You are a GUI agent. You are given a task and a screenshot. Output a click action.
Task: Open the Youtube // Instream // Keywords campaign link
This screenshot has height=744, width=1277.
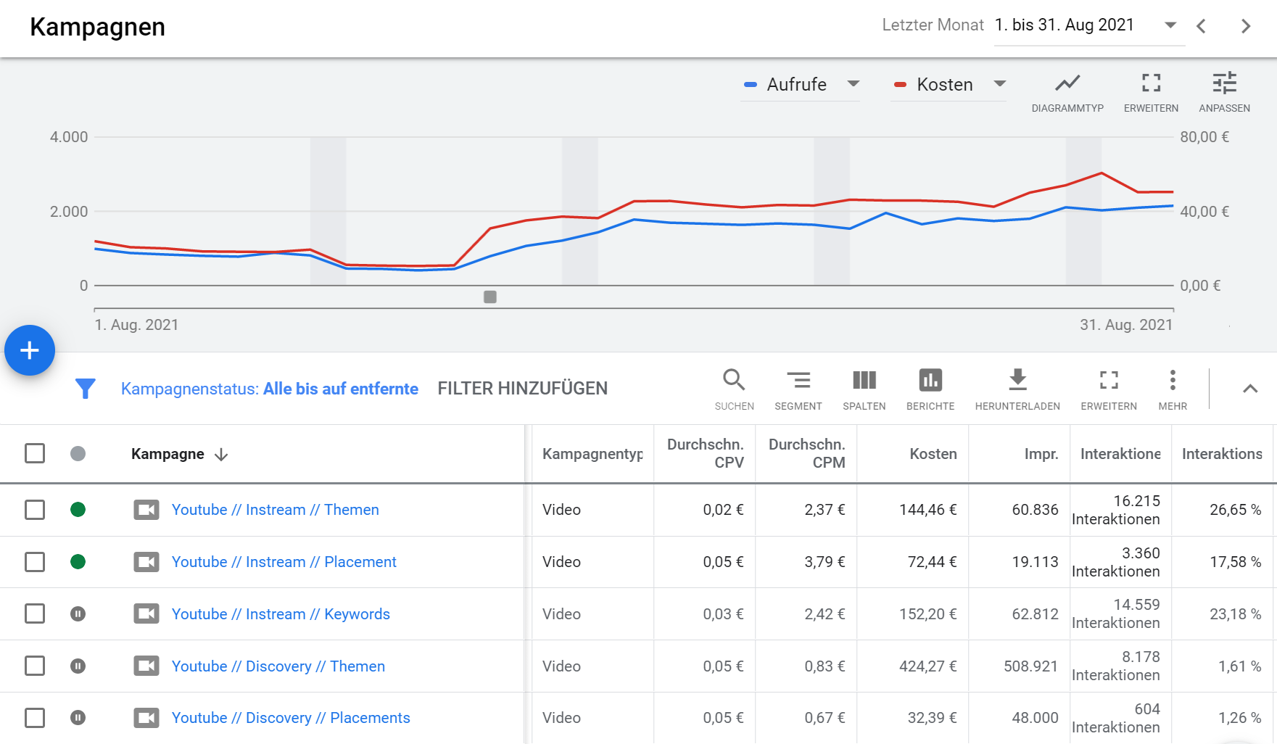pyautogui.click(x=281, y=614)
